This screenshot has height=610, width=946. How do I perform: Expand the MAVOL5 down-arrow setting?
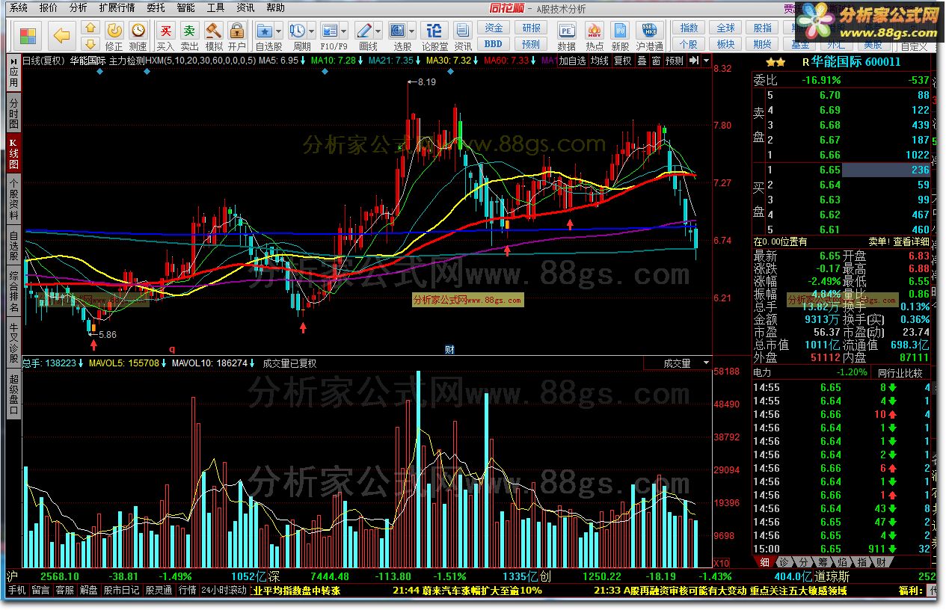point(164,363)
